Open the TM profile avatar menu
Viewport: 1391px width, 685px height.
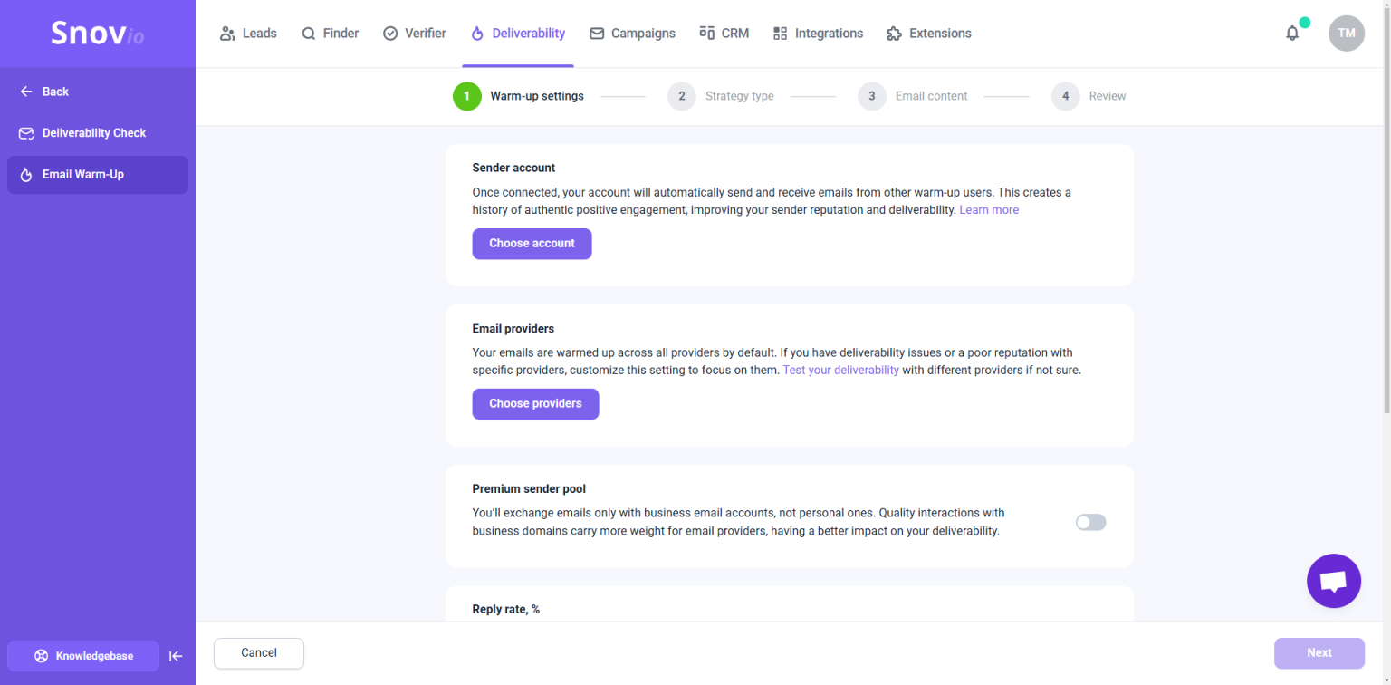pyautogui.click(x=1347, y=34)
